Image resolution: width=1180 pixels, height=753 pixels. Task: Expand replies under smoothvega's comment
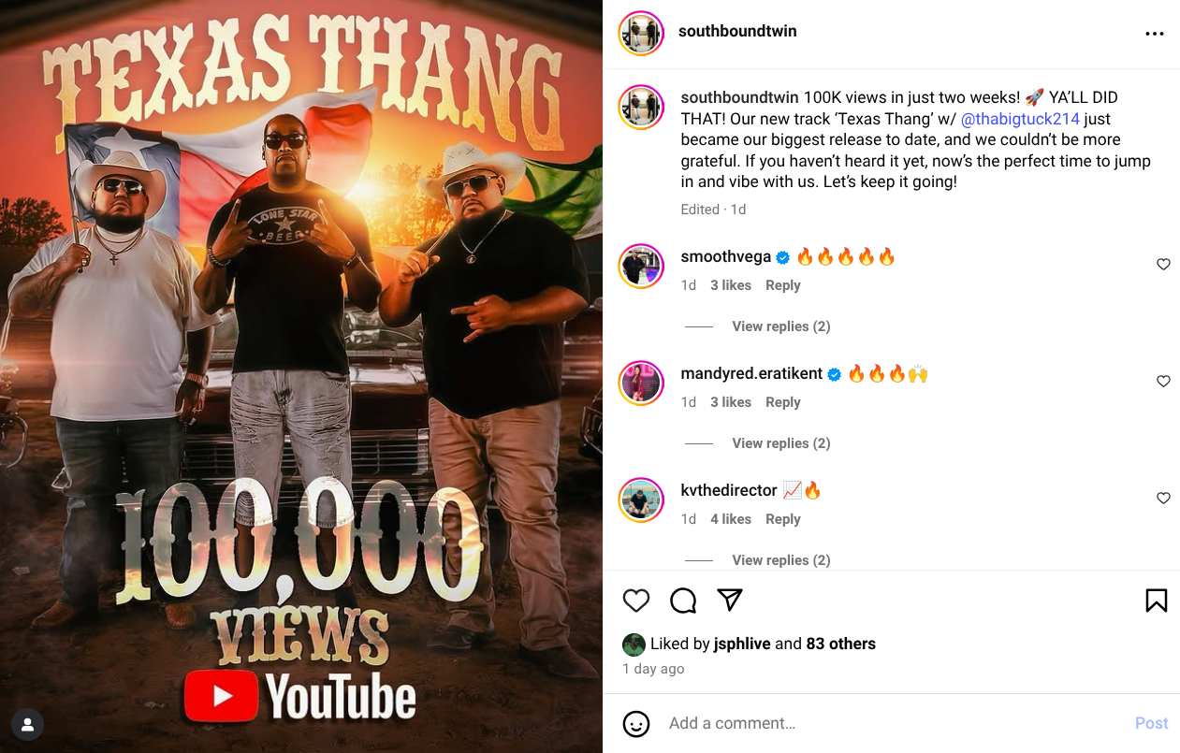(x=781, y=326)
